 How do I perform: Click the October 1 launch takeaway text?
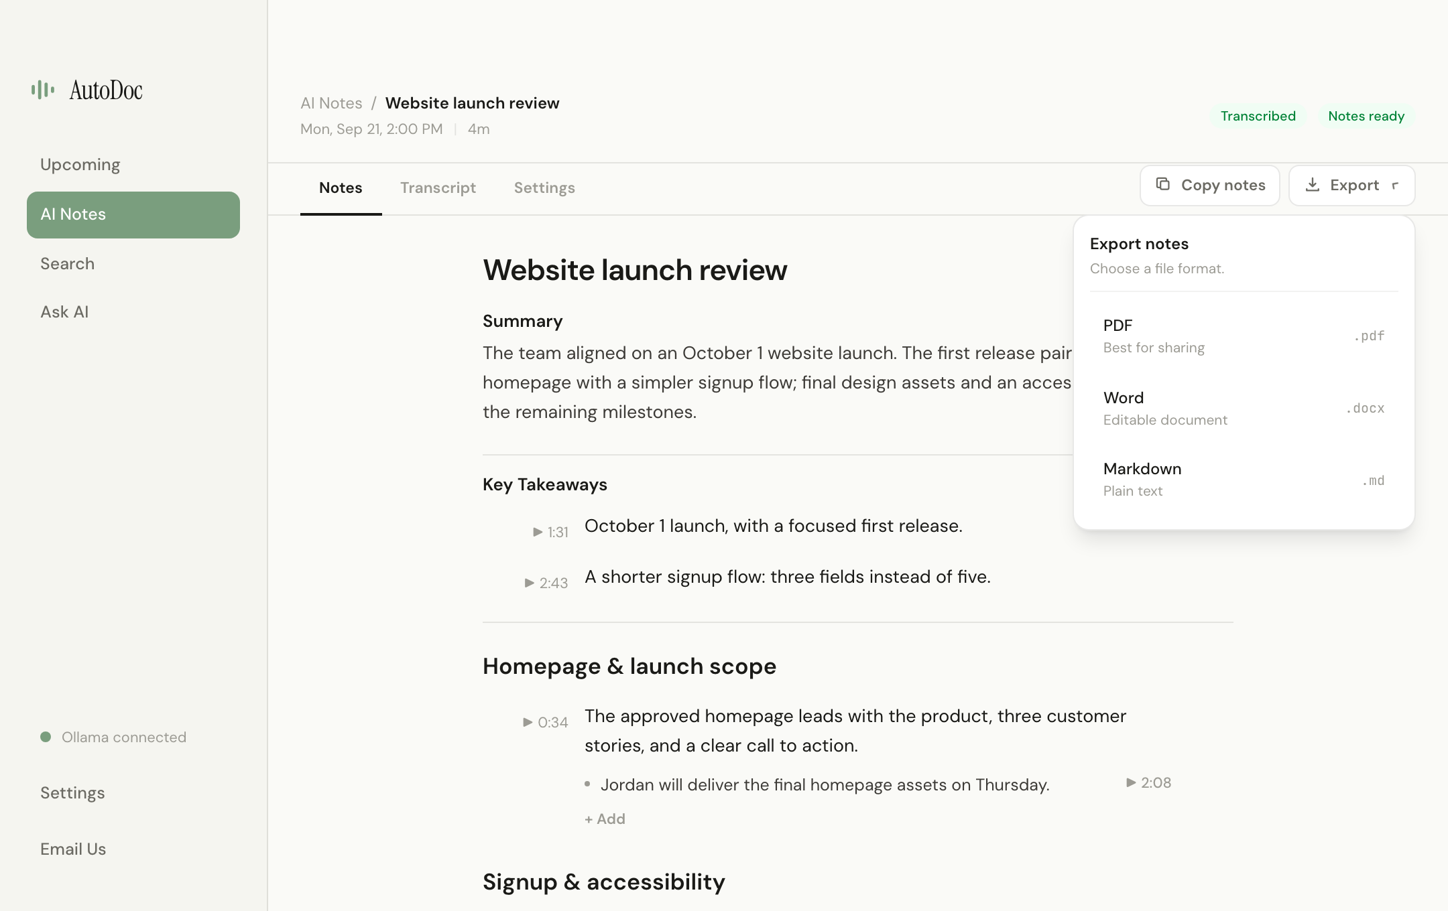click(774, 526)
